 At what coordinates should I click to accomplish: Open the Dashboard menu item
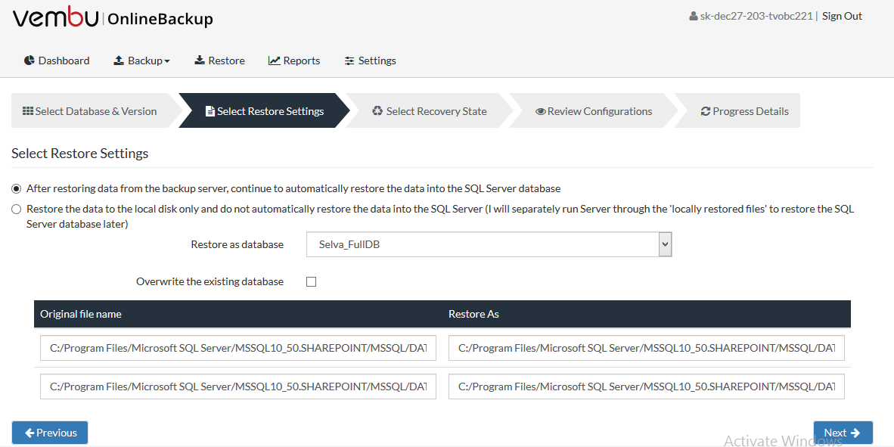(x=57, y=61)
